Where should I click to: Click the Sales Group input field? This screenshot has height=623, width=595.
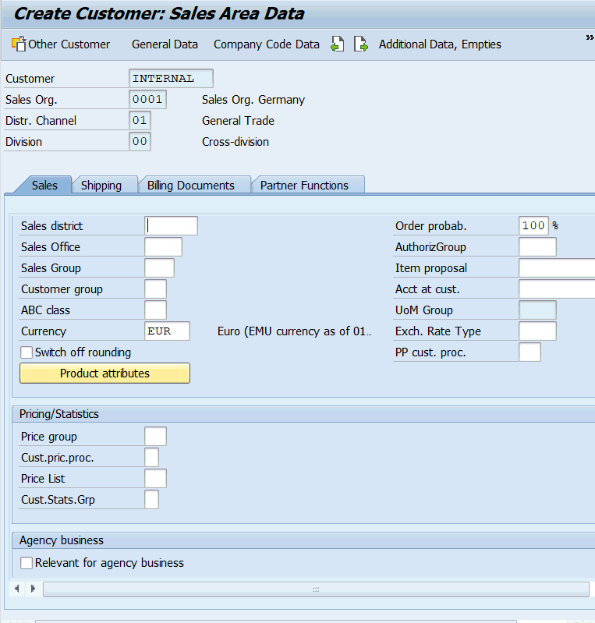pyautogui.click(x=159, y=267)
